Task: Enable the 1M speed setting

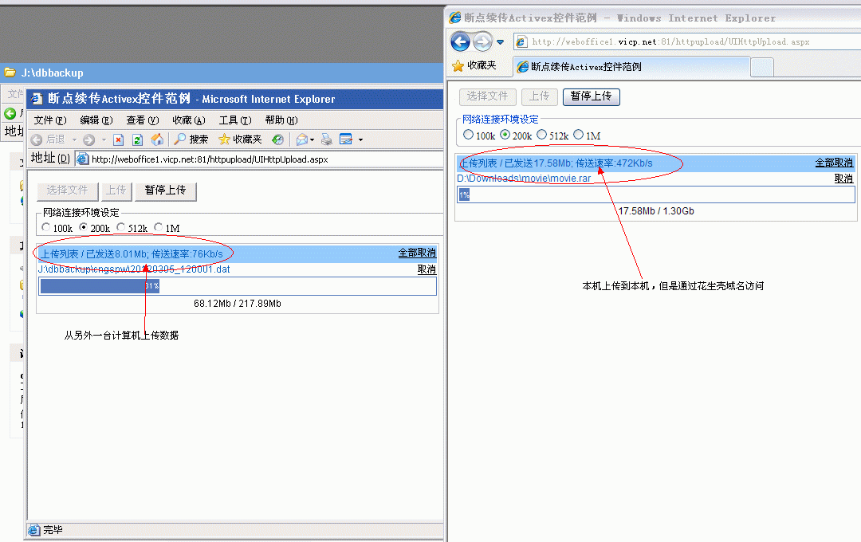Action: click(x=578, y=135)
